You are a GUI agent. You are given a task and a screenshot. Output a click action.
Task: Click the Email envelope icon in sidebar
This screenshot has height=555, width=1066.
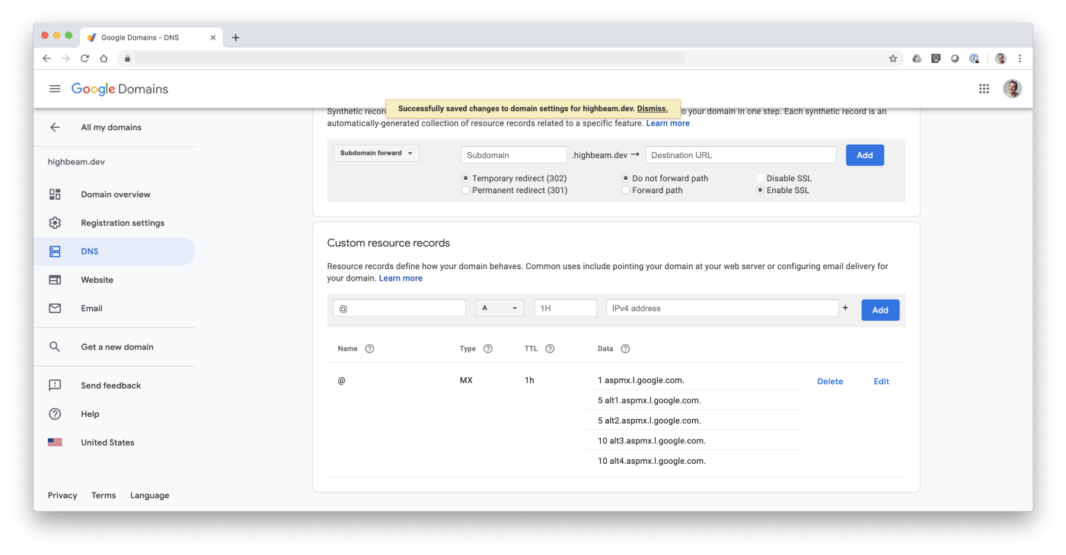click(55, 309)
